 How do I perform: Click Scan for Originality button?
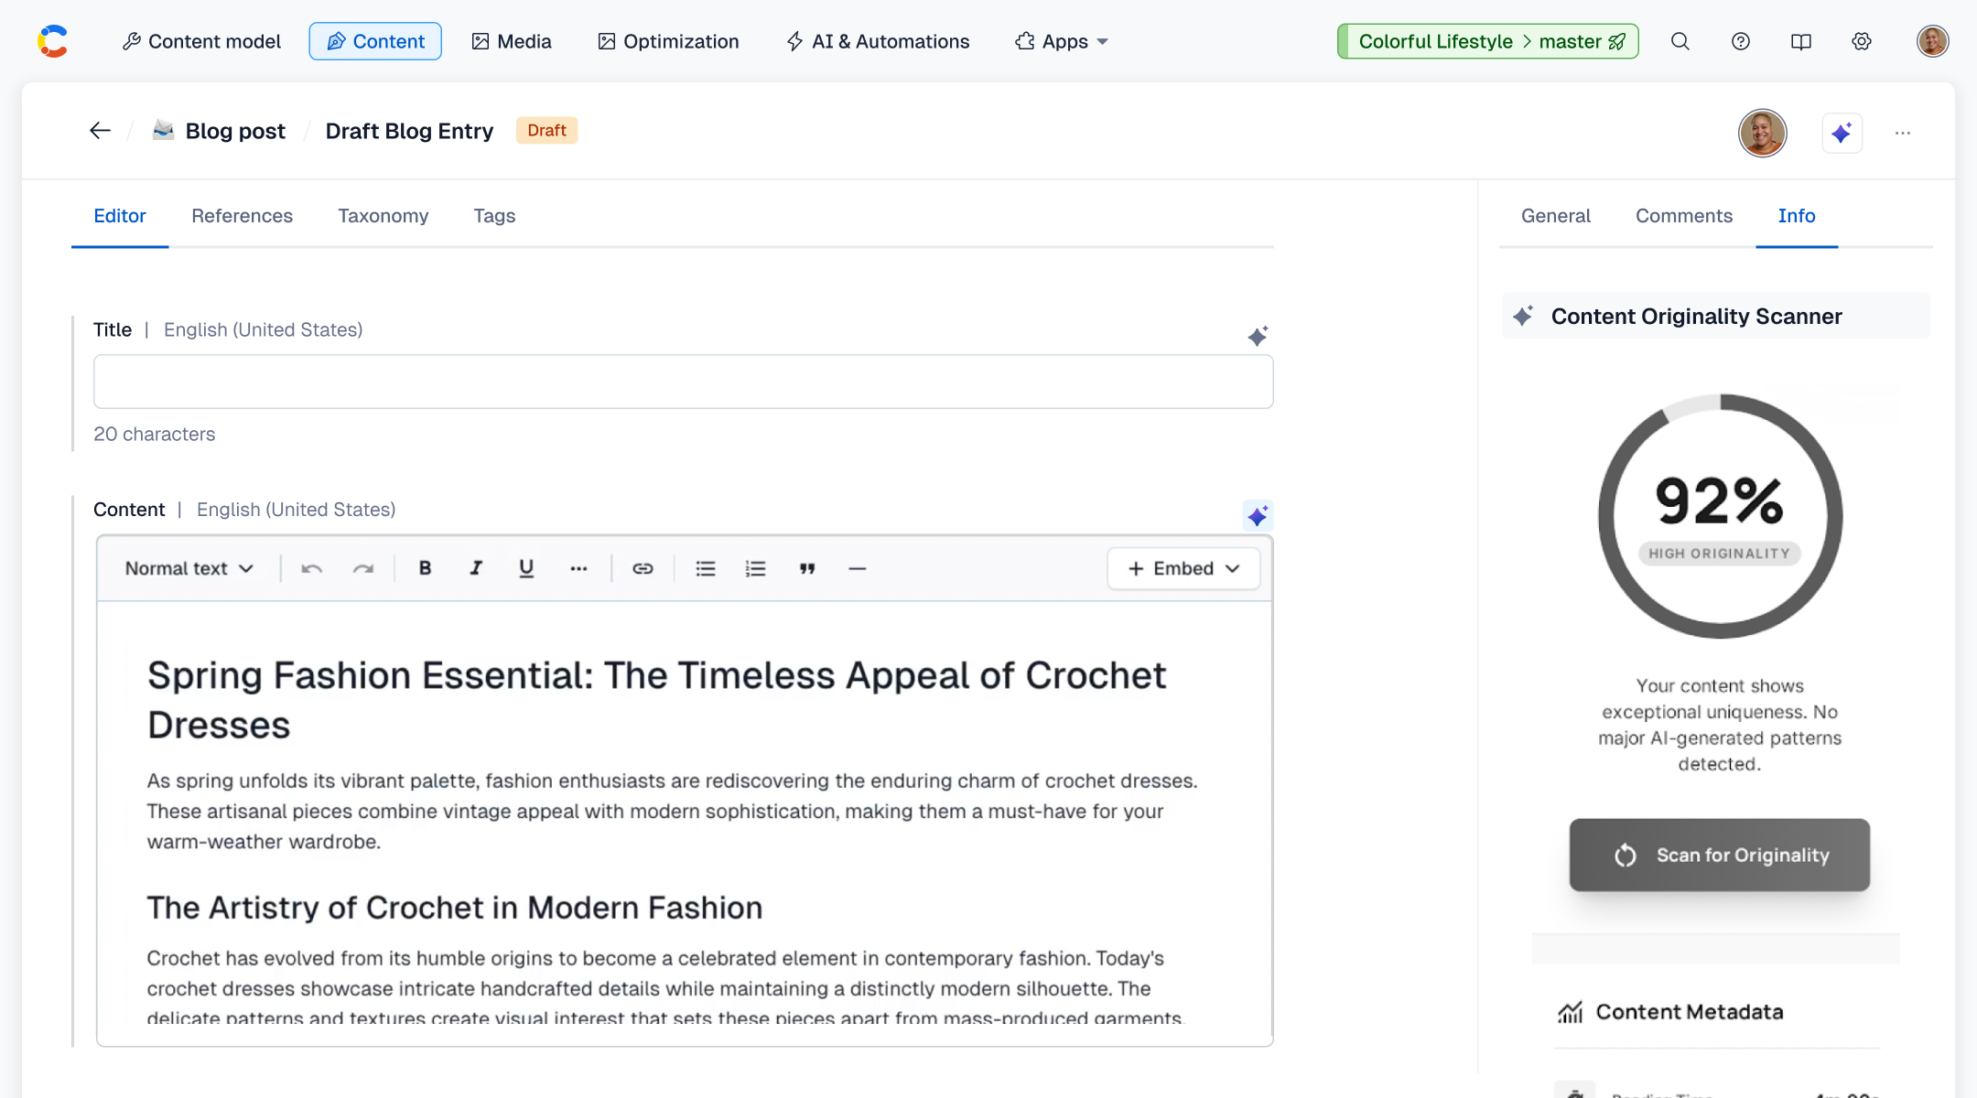point(1719,855)
